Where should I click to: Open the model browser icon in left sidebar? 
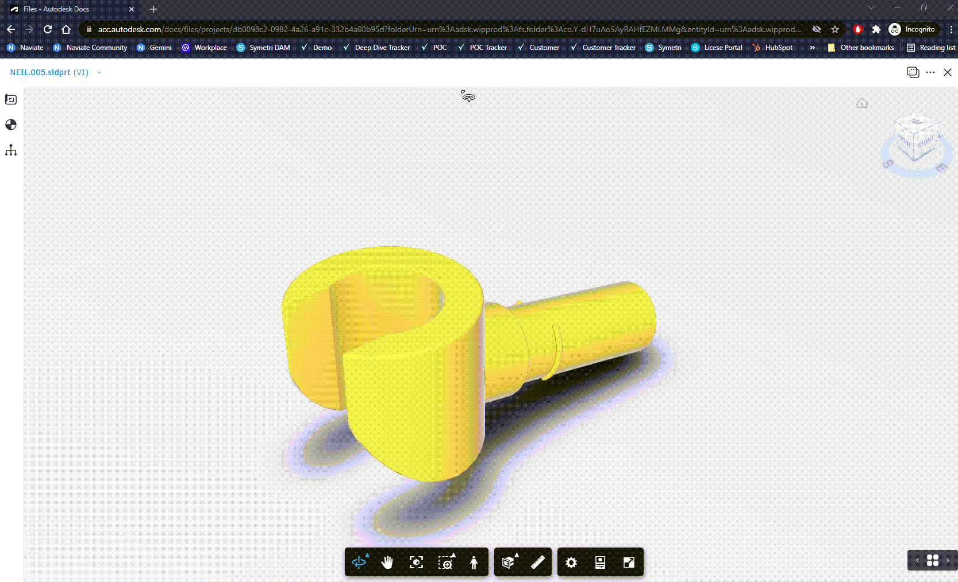[x=11, y=150]
